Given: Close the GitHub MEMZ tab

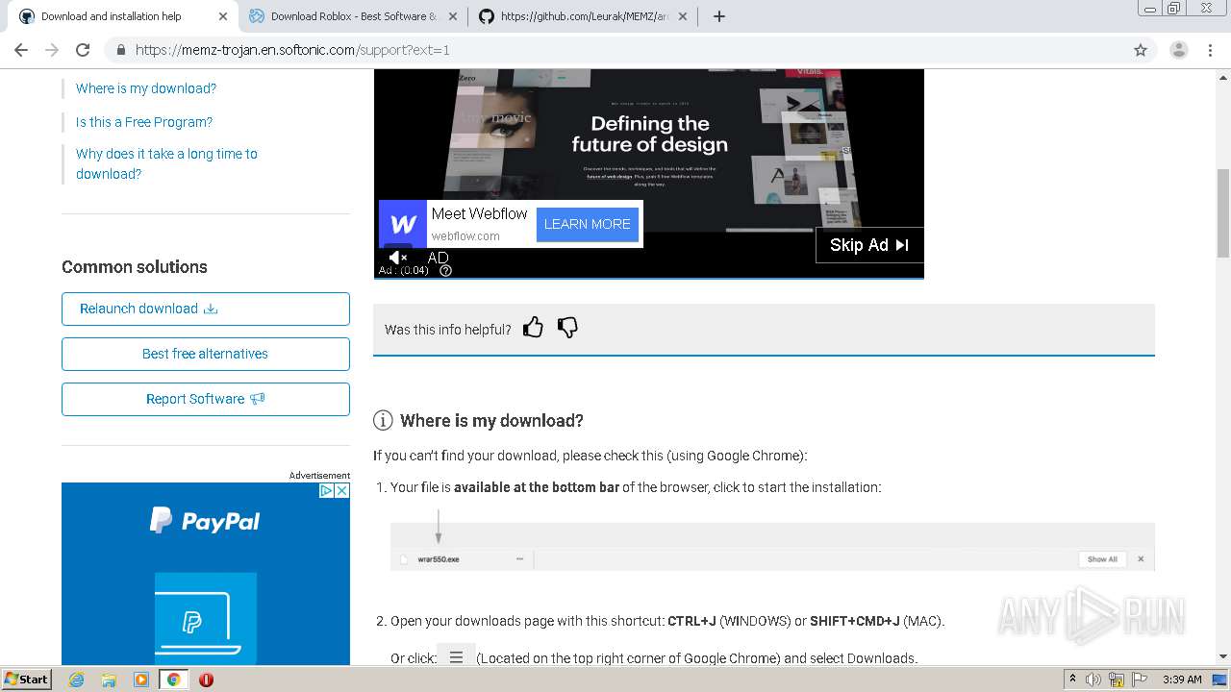Looking at the screenshot, I should (x=683, y=16).
